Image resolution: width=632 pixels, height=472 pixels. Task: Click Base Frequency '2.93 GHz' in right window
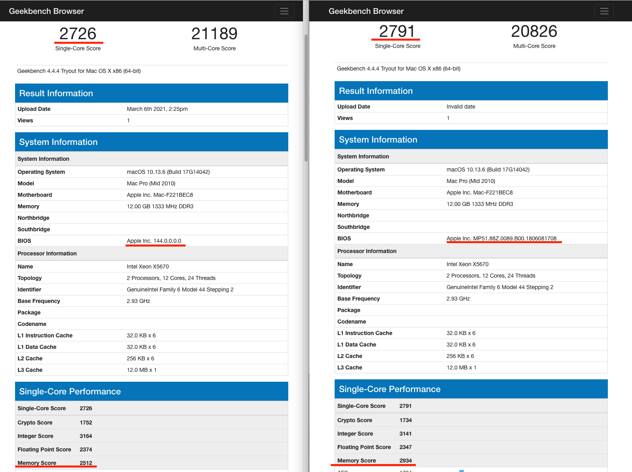(458, 299)
